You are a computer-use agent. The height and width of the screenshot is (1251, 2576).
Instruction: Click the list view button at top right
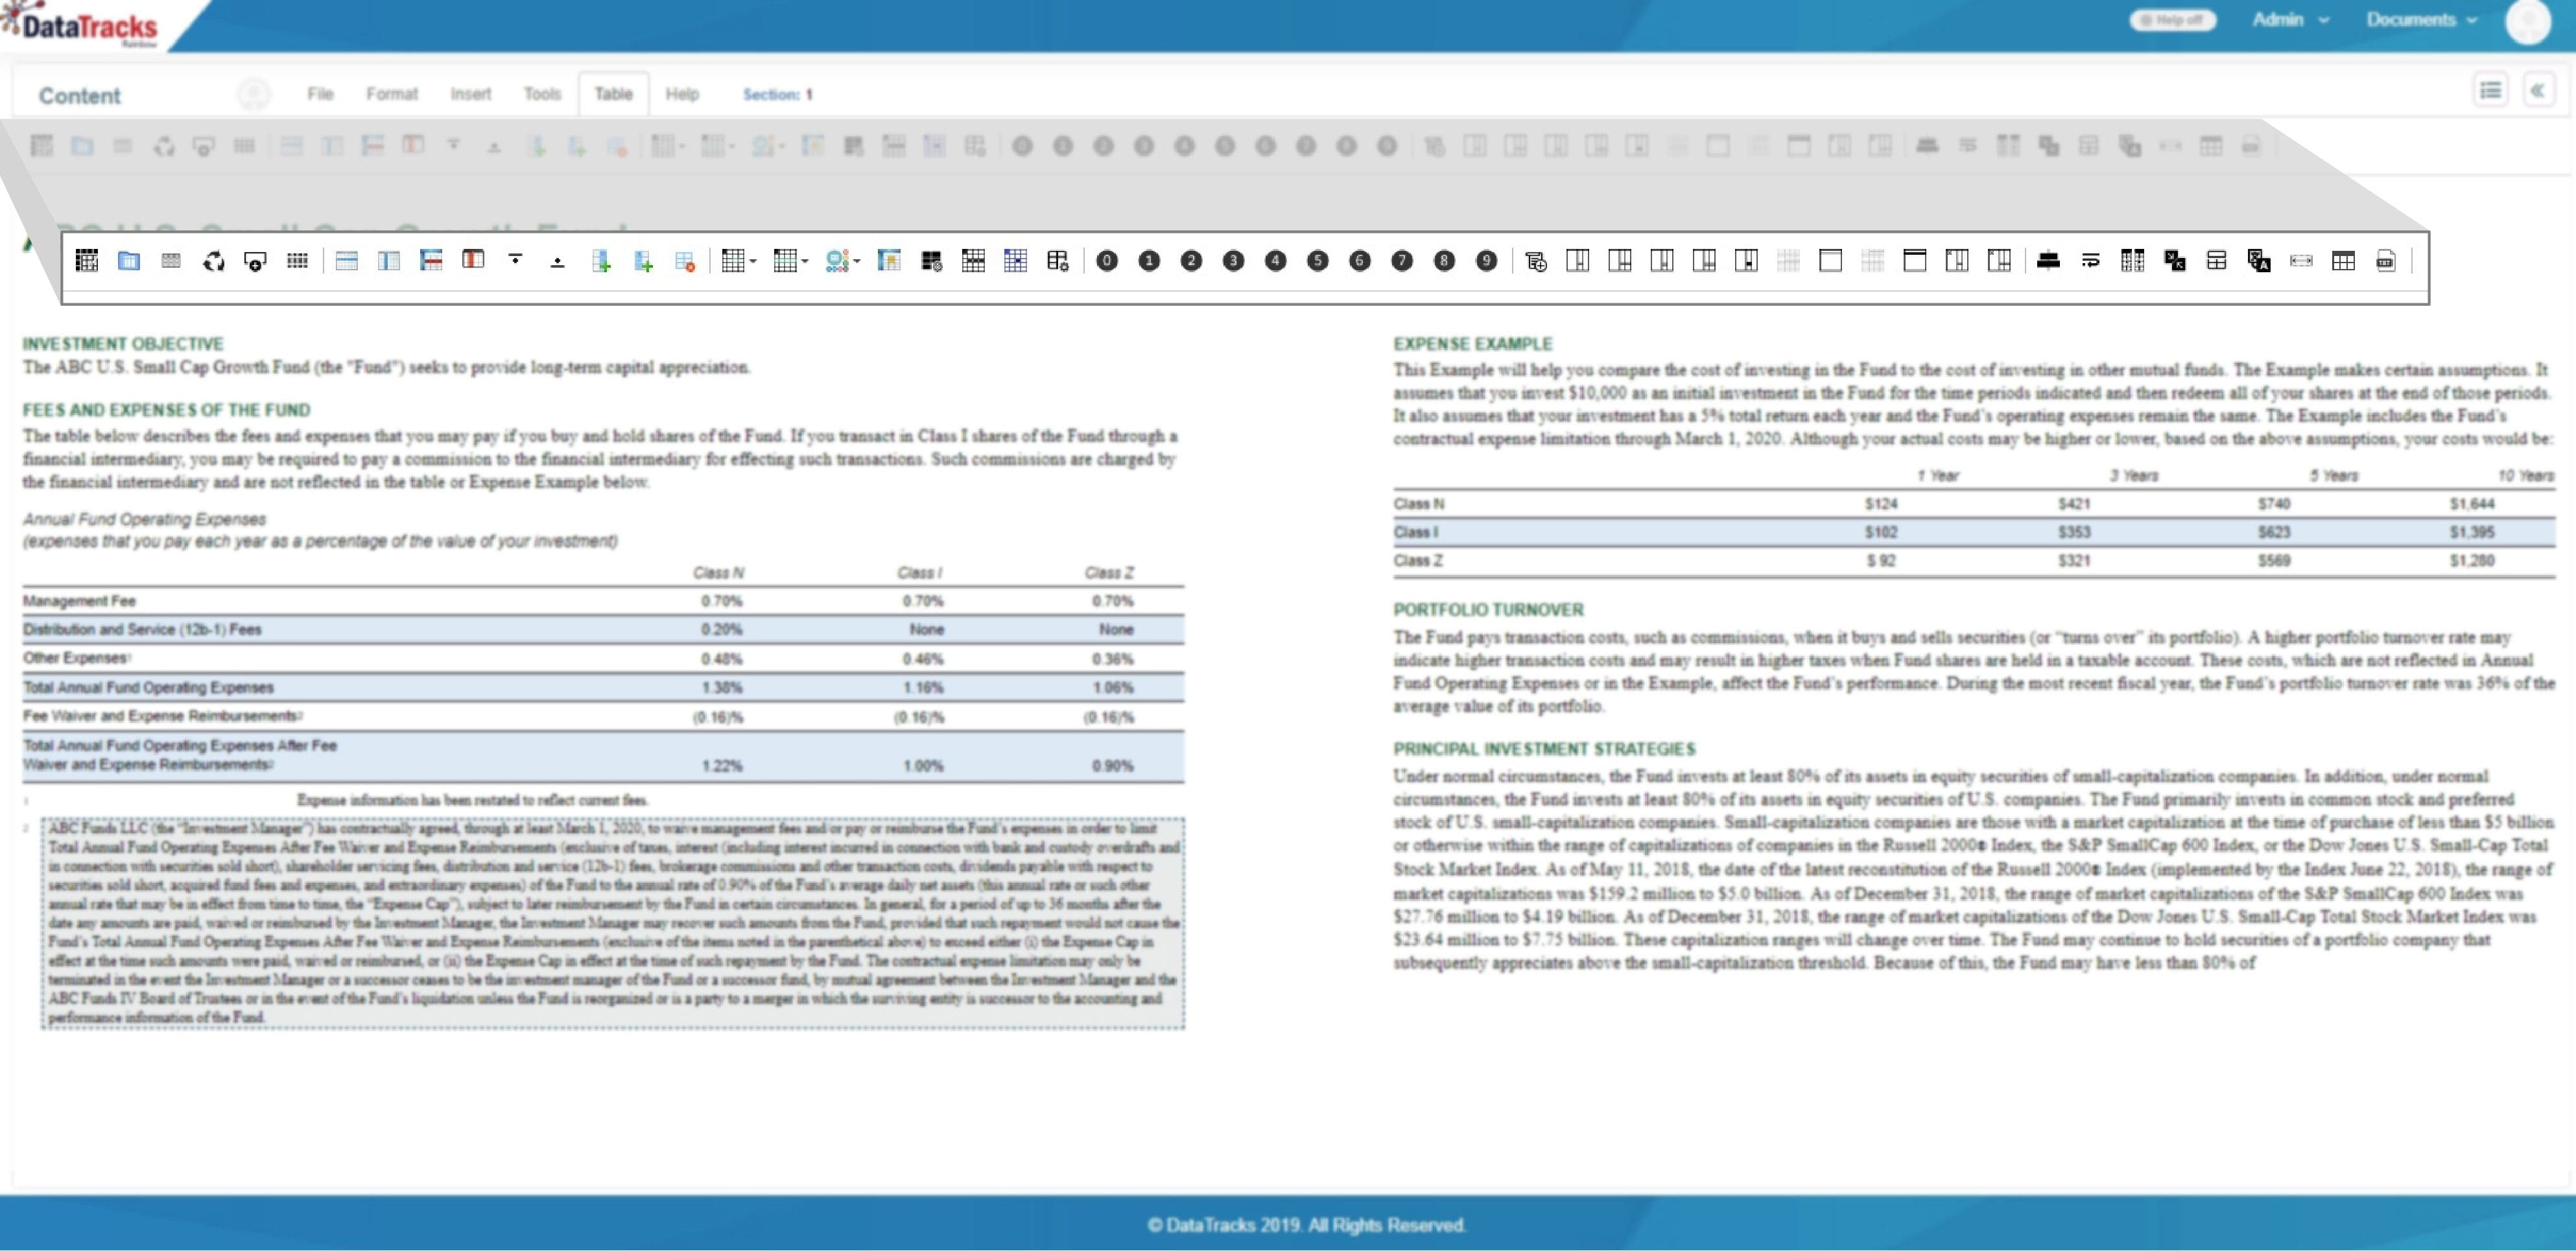(2490, 90)
